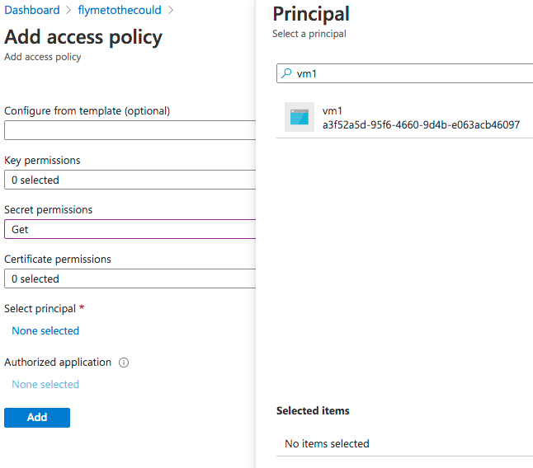The image size is (533, 468).
Task: Click None selected under Authorized application
Action: click(x=45, y=384)
